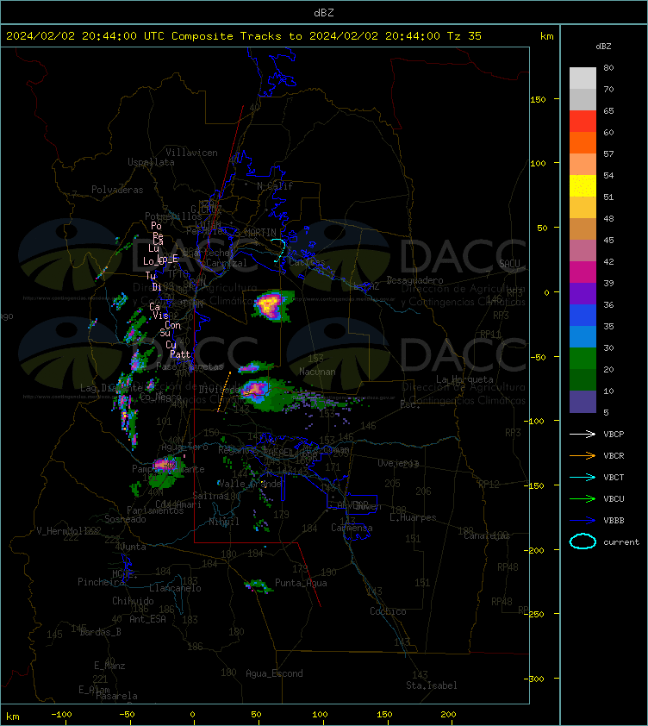
Task: Click the Nacunan place label
Action: [x=317, y=372]
